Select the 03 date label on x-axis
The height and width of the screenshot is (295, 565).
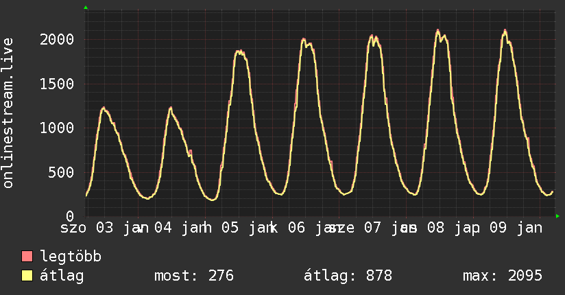(x=104, y=227)
